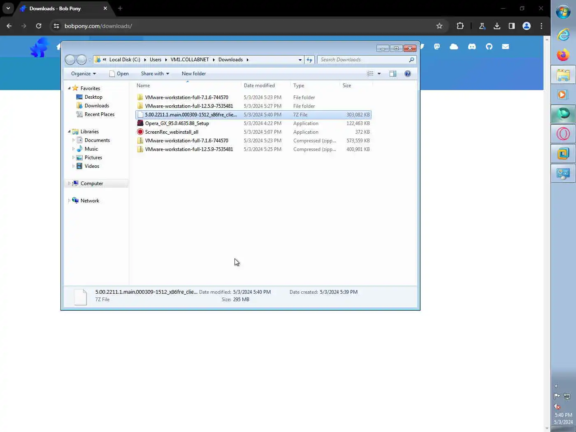The width and height of the screenshot is (576, 432).
Task: Open the view options dropdown arrow
Action: pyautogui.click(x=379, y=74)
